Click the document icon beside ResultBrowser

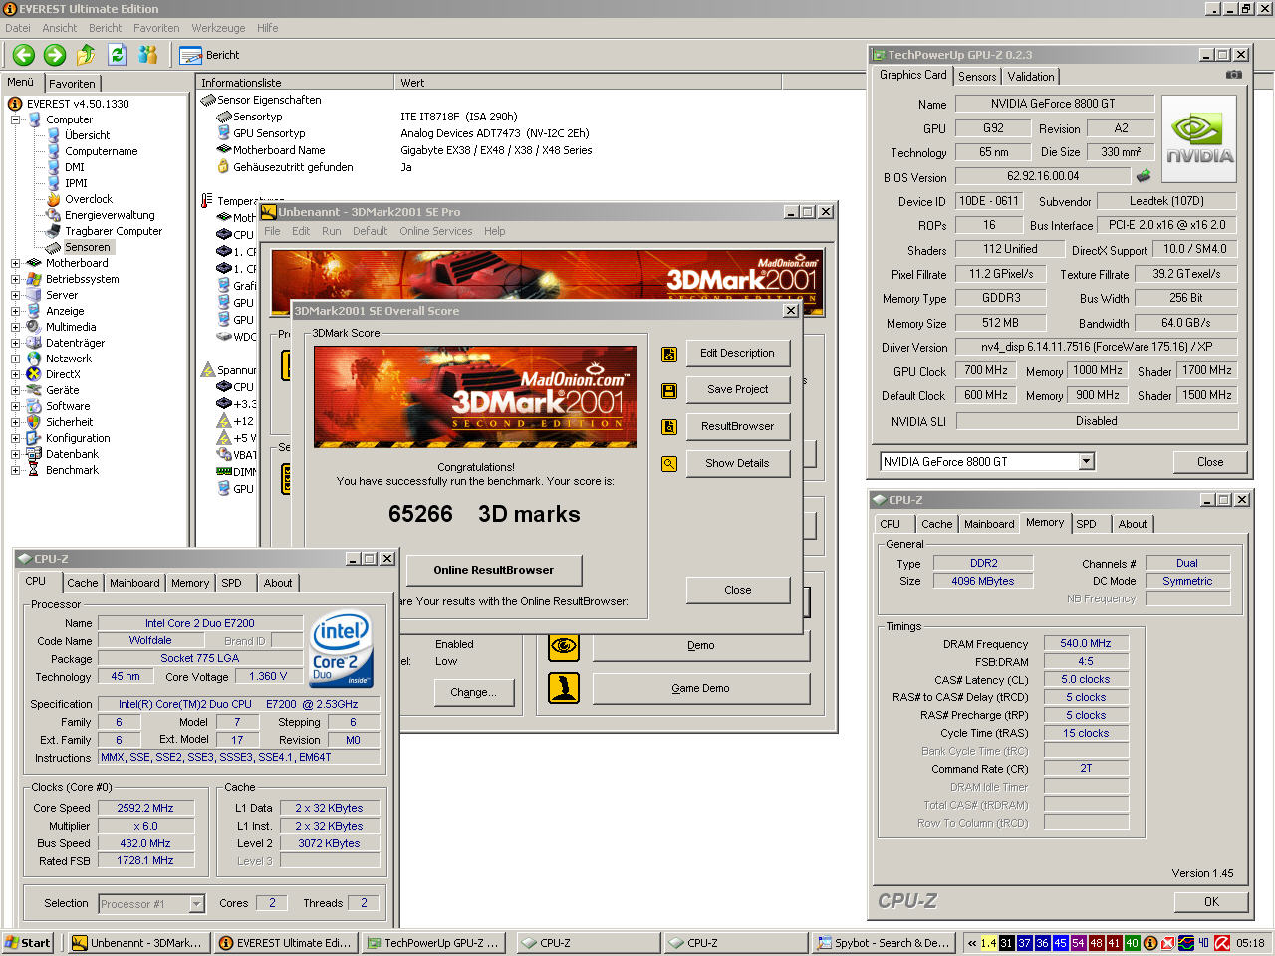(669, 427)
